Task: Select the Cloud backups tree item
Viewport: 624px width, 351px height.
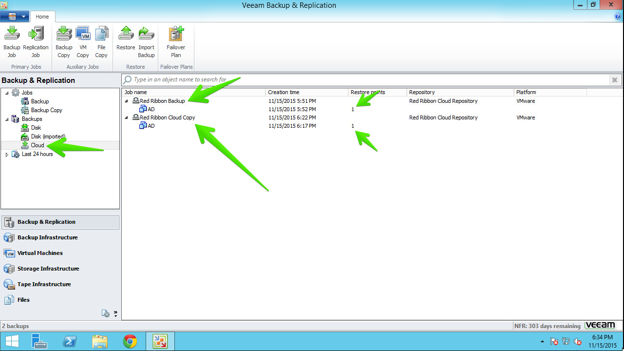Action: point(38,145)
